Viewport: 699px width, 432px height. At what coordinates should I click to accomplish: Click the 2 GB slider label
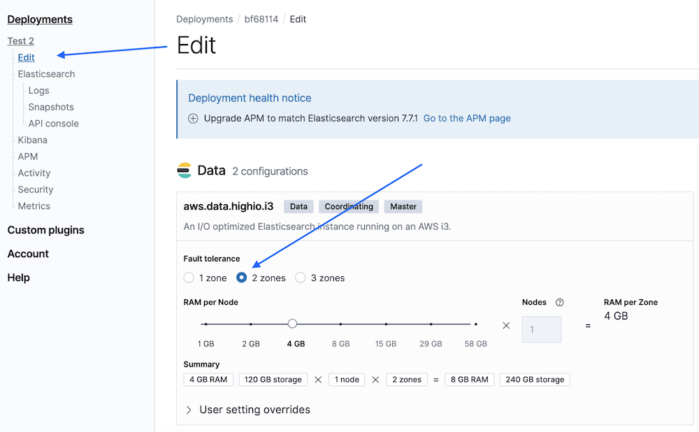[251, 344]
